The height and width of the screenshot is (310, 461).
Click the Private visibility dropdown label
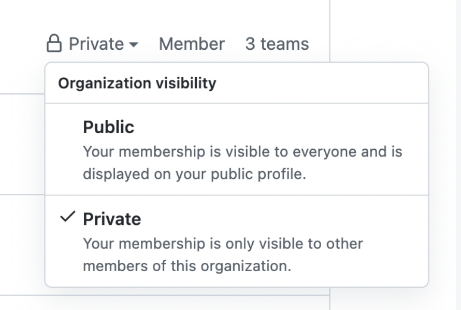point(96,44)
